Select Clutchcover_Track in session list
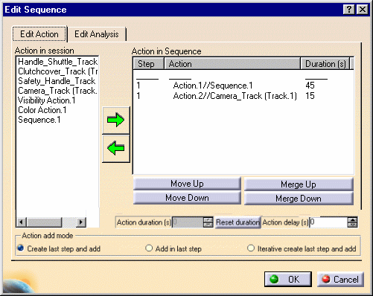Screen dimensions: 373x296 click(57, 71)
